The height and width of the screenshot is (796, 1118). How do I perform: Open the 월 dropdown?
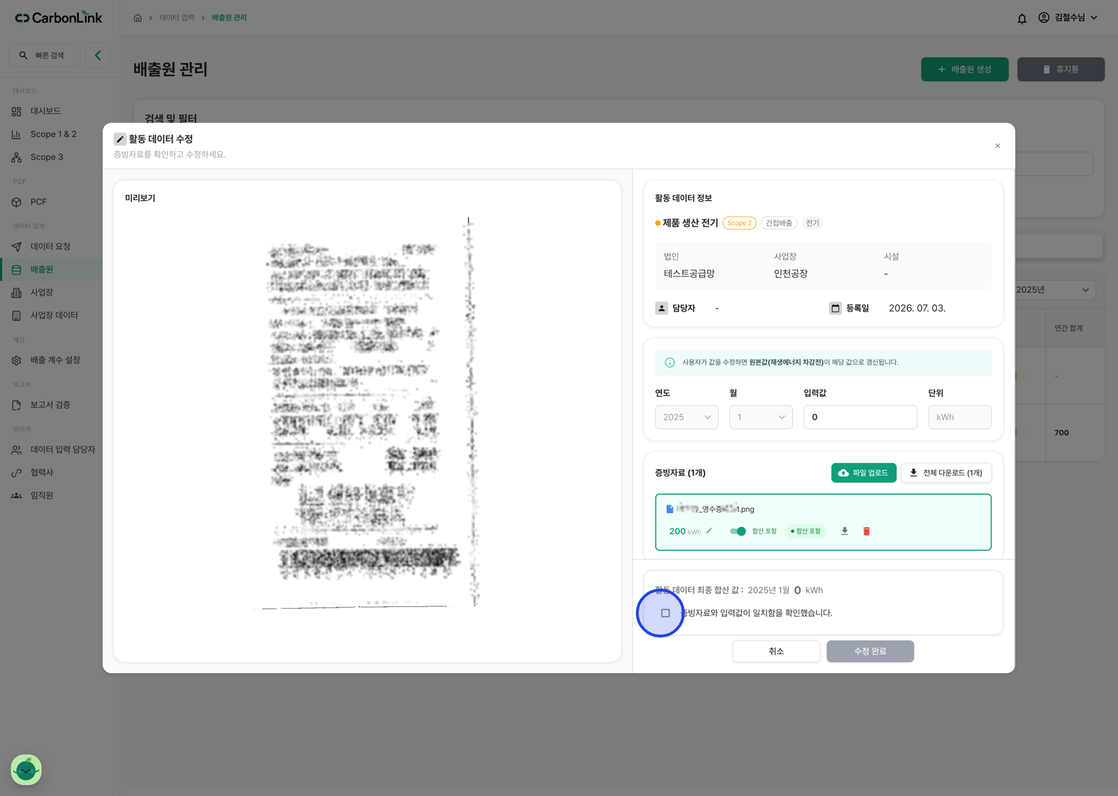[761, 417]
